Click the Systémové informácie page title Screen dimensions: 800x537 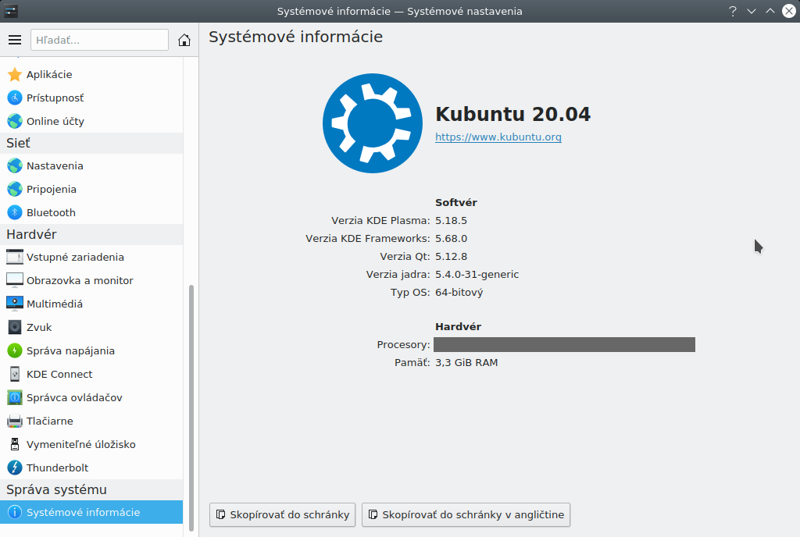(x=295, y=37)
